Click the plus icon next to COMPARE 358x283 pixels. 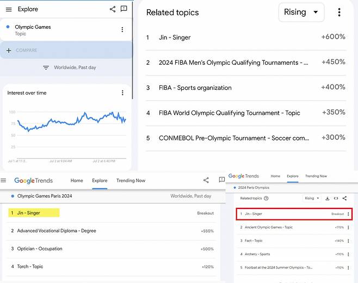click(9, 50)
